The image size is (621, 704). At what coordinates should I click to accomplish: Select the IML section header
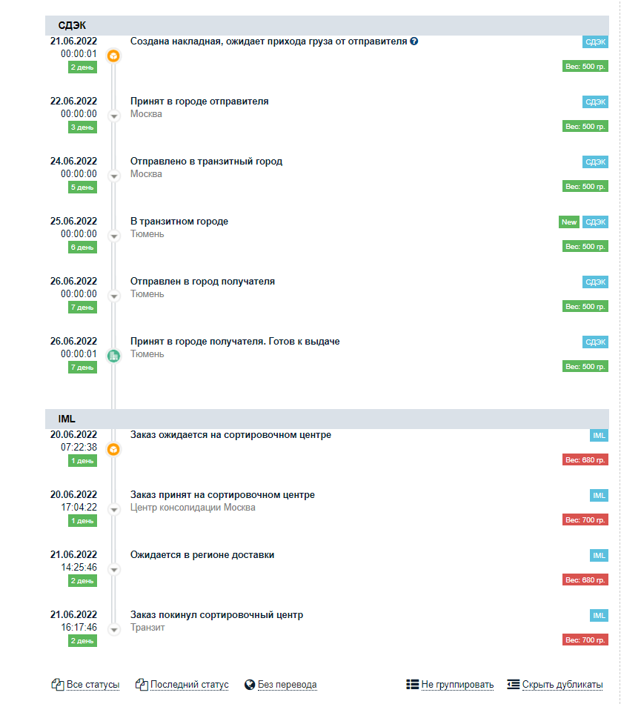(327, 419)
